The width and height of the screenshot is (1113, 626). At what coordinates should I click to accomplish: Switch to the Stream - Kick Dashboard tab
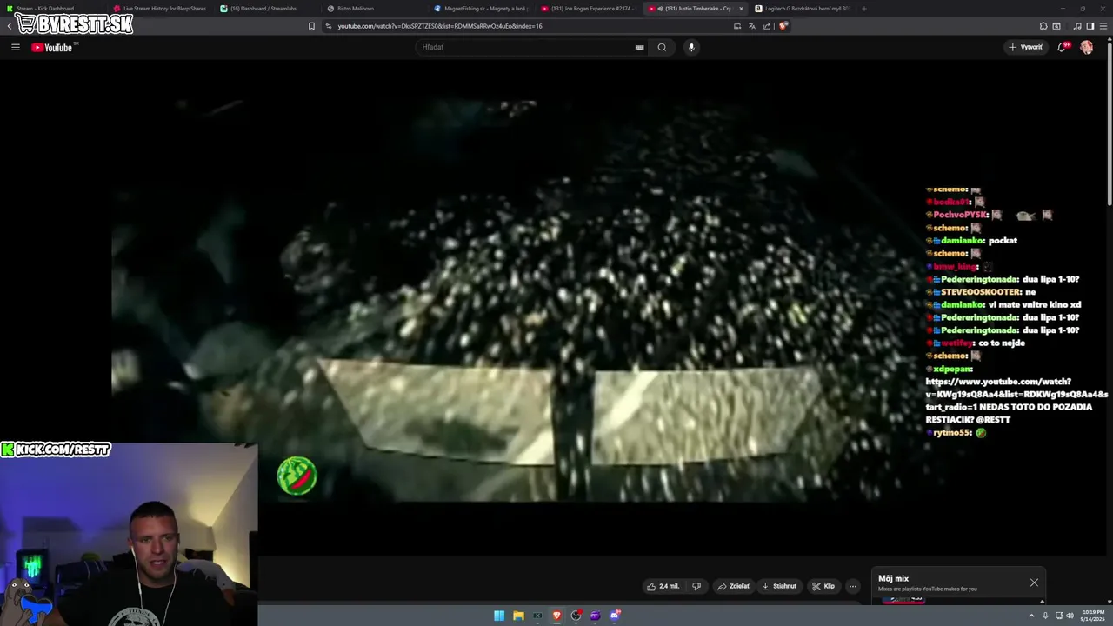(50, 9)
